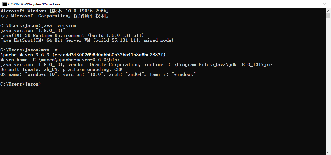331x155 pixels.
Task: Click the C:\WINDOWS\system32\cmd.exe title text
Action: click(34, 4)
